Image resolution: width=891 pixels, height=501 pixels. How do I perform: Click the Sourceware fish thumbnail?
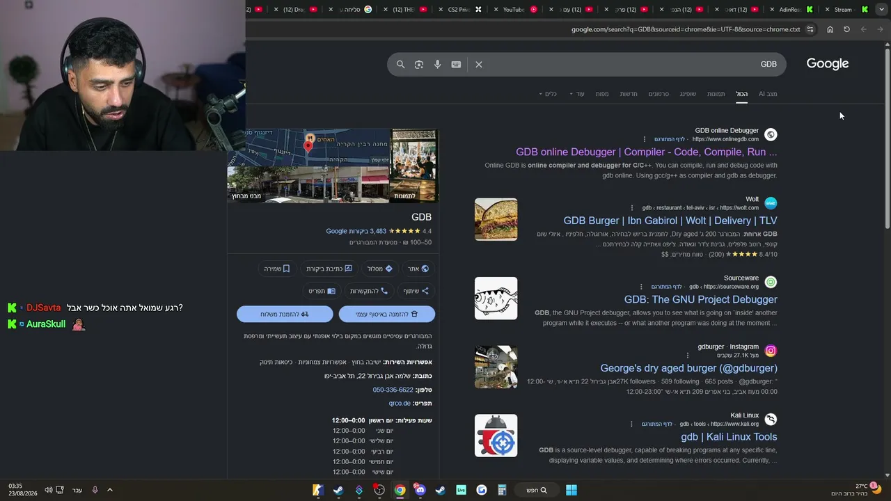pyautogui.click(x=496, y=299)
